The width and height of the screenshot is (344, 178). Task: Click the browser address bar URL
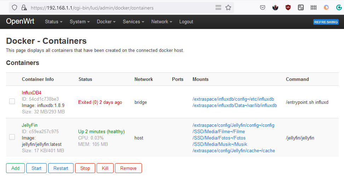tap(92, 8)
